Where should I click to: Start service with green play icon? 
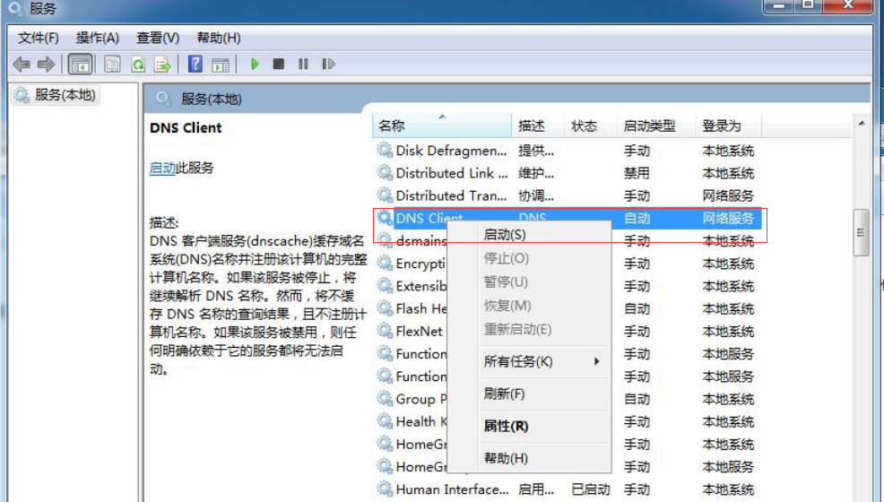(x=255, y=65)
